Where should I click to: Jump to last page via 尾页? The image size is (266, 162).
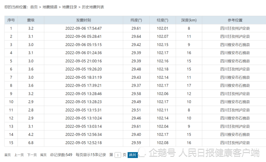(x=43, y=155)
